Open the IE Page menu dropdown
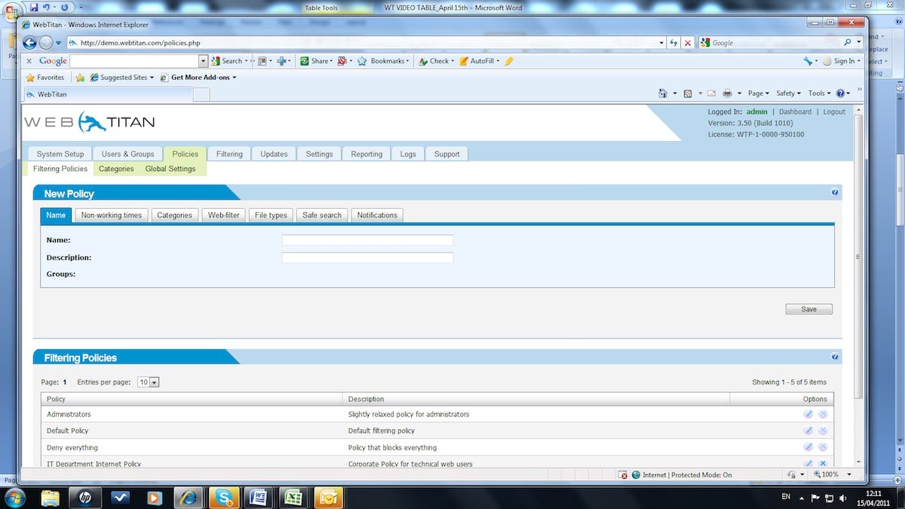 click(x=759, y=94)
